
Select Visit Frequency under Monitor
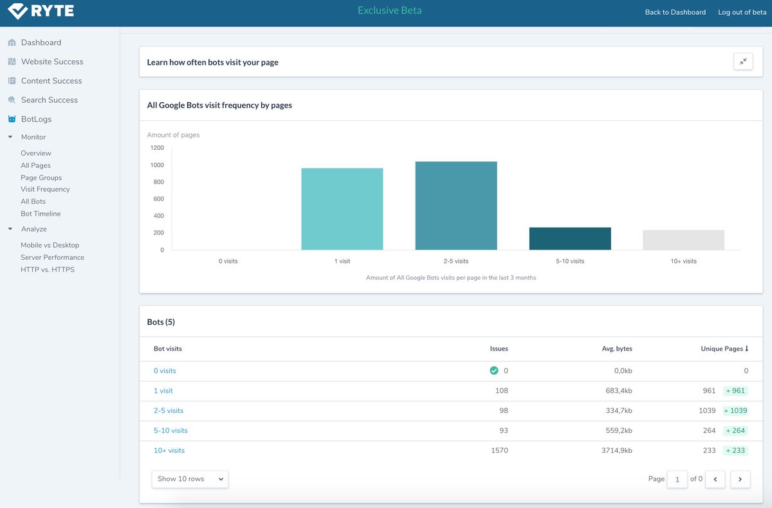[45, 189]
